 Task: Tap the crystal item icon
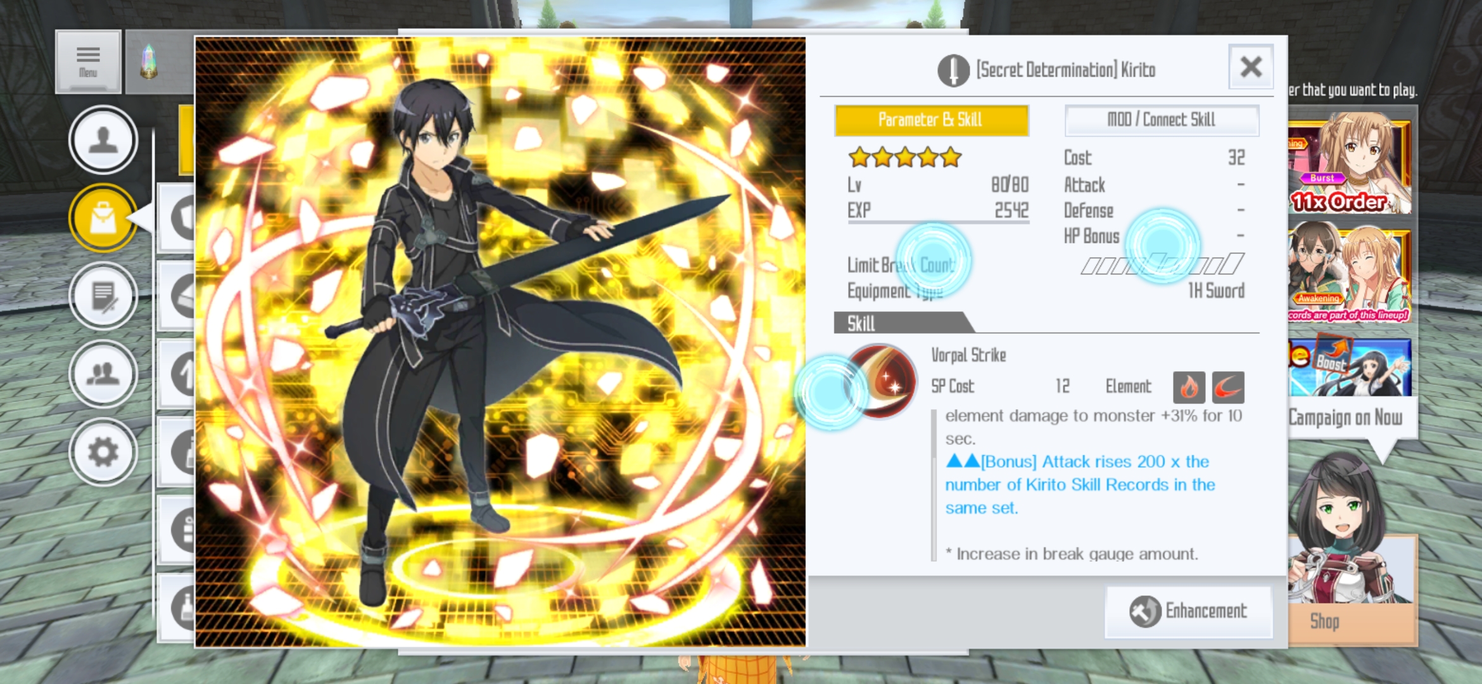point(149,61)
